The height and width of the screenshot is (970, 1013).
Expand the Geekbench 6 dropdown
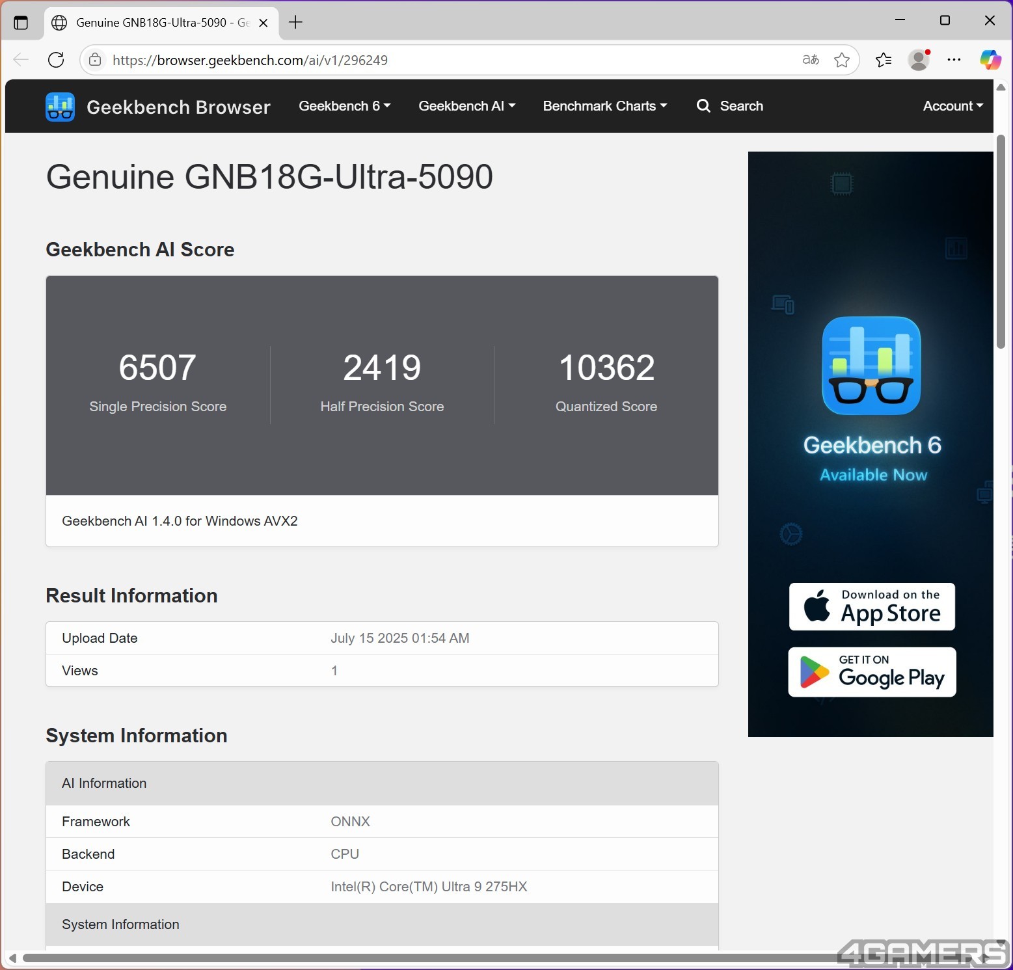tap(344, 106)
